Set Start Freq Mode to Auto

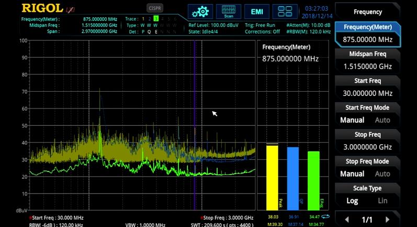[382, 120]
